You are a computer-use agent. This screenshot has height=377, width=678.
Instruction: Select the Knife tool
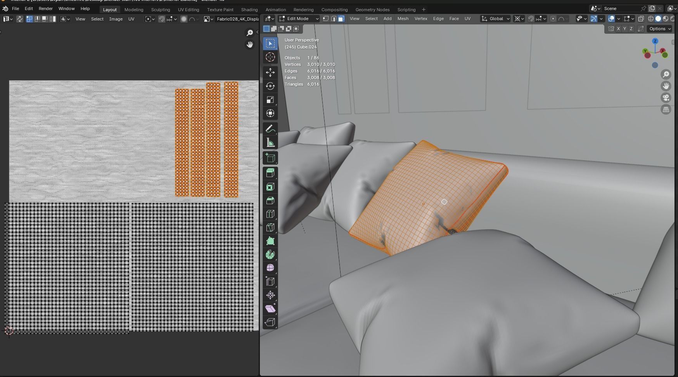[x=270, y=227]
